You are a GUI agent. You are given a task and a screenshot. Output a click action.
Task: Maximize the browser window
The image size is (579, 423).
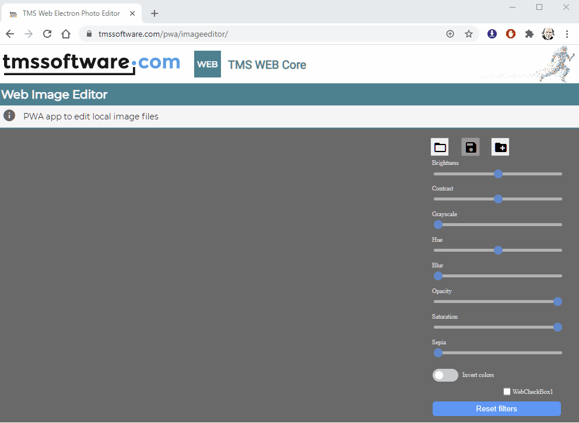[x=539, y=7]
